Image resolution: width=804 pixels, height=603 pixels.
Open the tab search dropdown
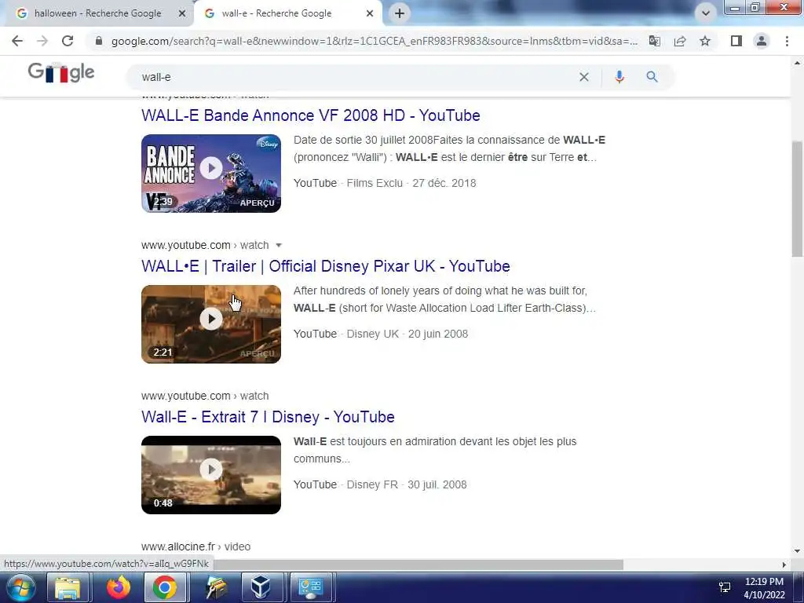tap(706, 13)
